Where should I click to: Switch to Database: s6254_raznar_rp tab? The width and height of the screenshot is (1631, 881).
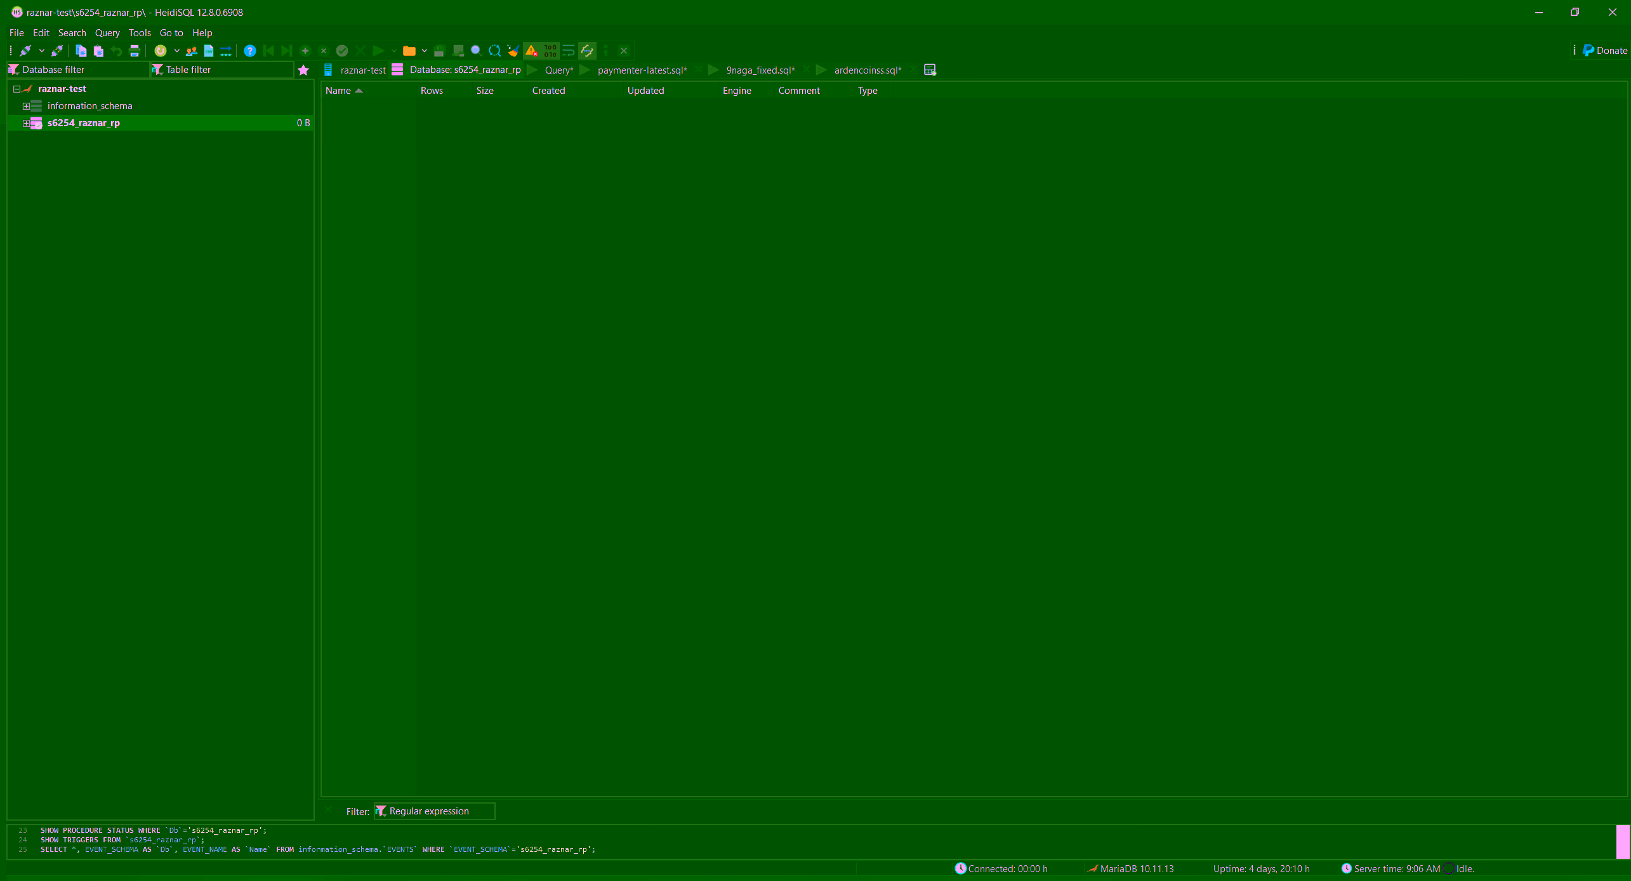[x=457, y=70]
